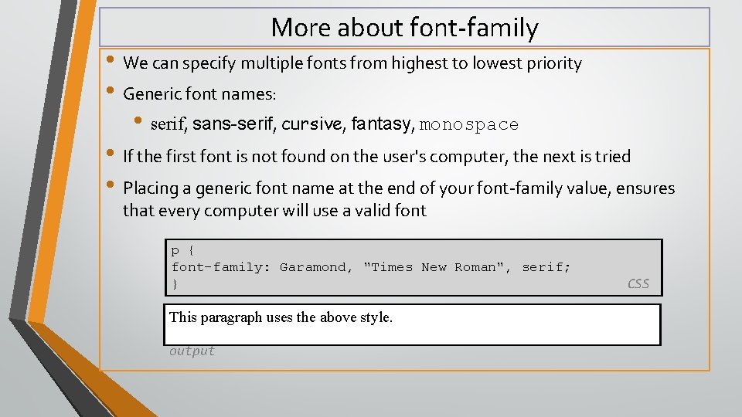Click the word 'fantasy' in the list
Viewport: 742px width, 417px height.
pos(383,124)
